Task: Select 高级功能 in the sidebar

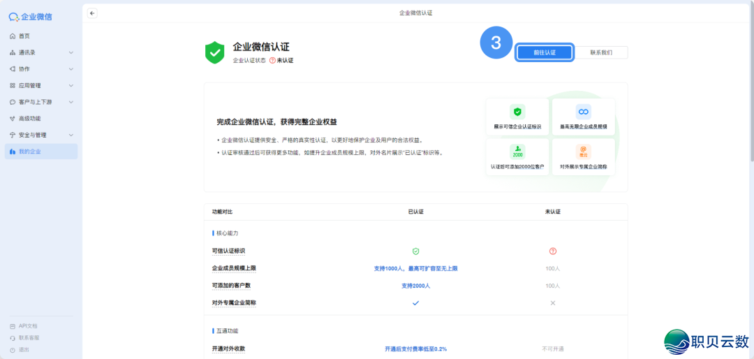Action: (41, 118)
